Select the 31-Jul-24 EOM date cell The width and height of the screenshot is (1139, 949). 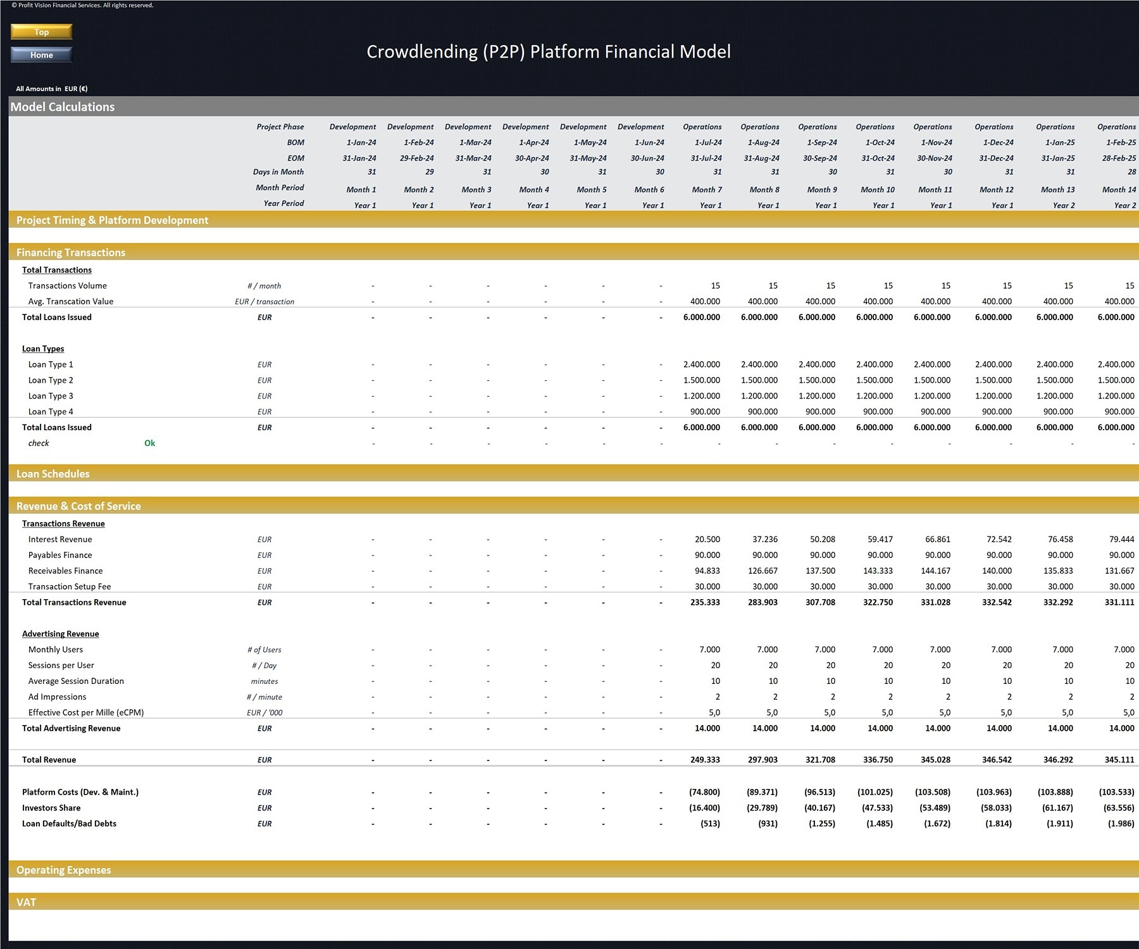tap(706, 159)
